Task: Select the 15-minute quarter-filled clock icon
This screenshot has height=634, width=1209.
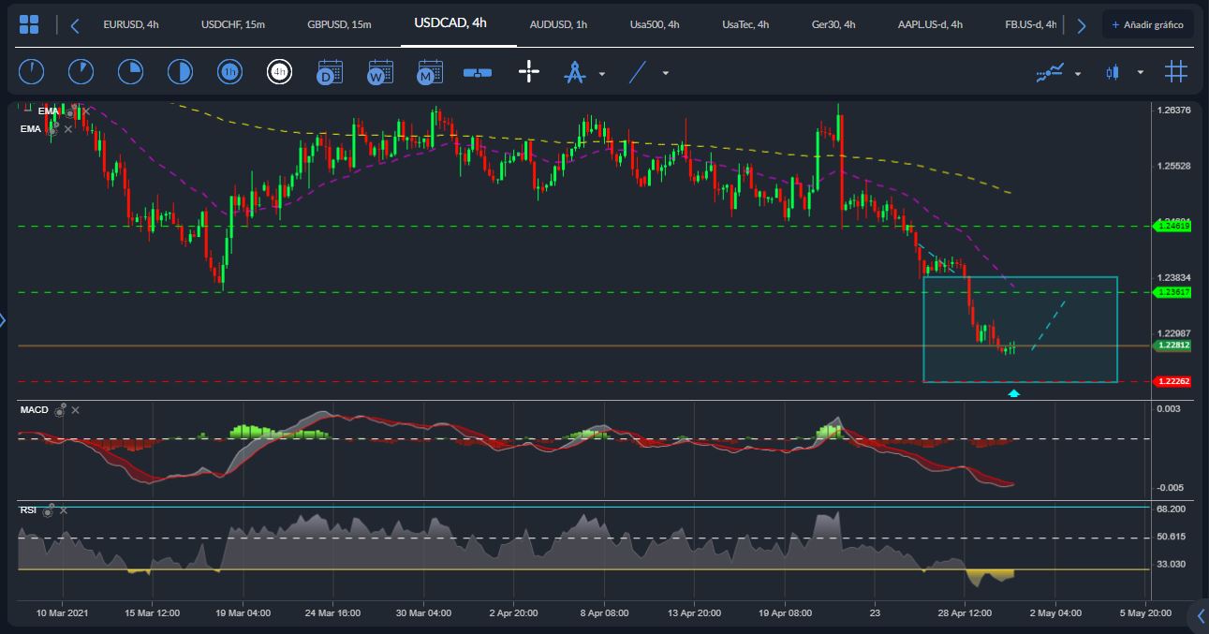Action: (x=130, y=71)
